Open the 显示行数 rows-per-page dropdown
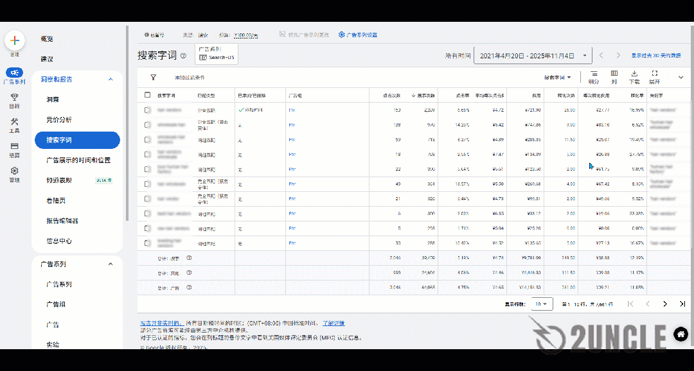694x371 pixels. [541, 304]
